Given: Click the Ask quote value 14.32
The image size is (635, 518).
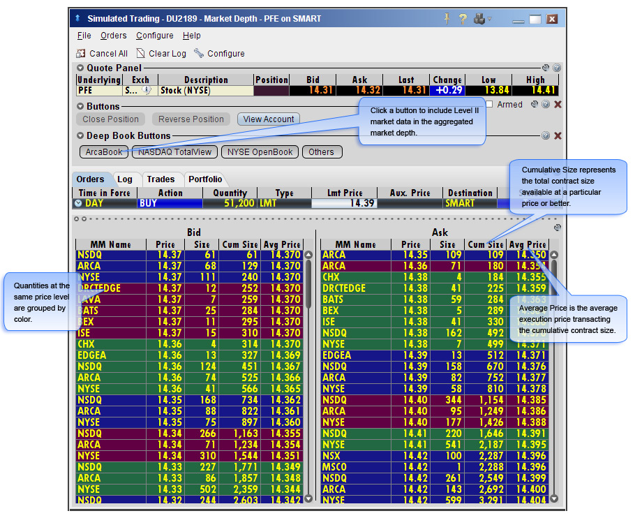Looking at the screenshot, I should pos(359,90).
